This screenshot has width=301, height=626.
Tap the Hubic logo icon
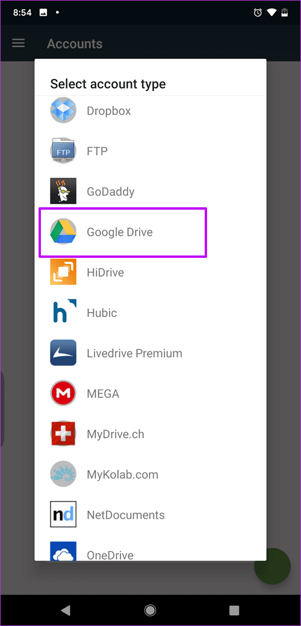pyautogui.click(x=63, y=313)
